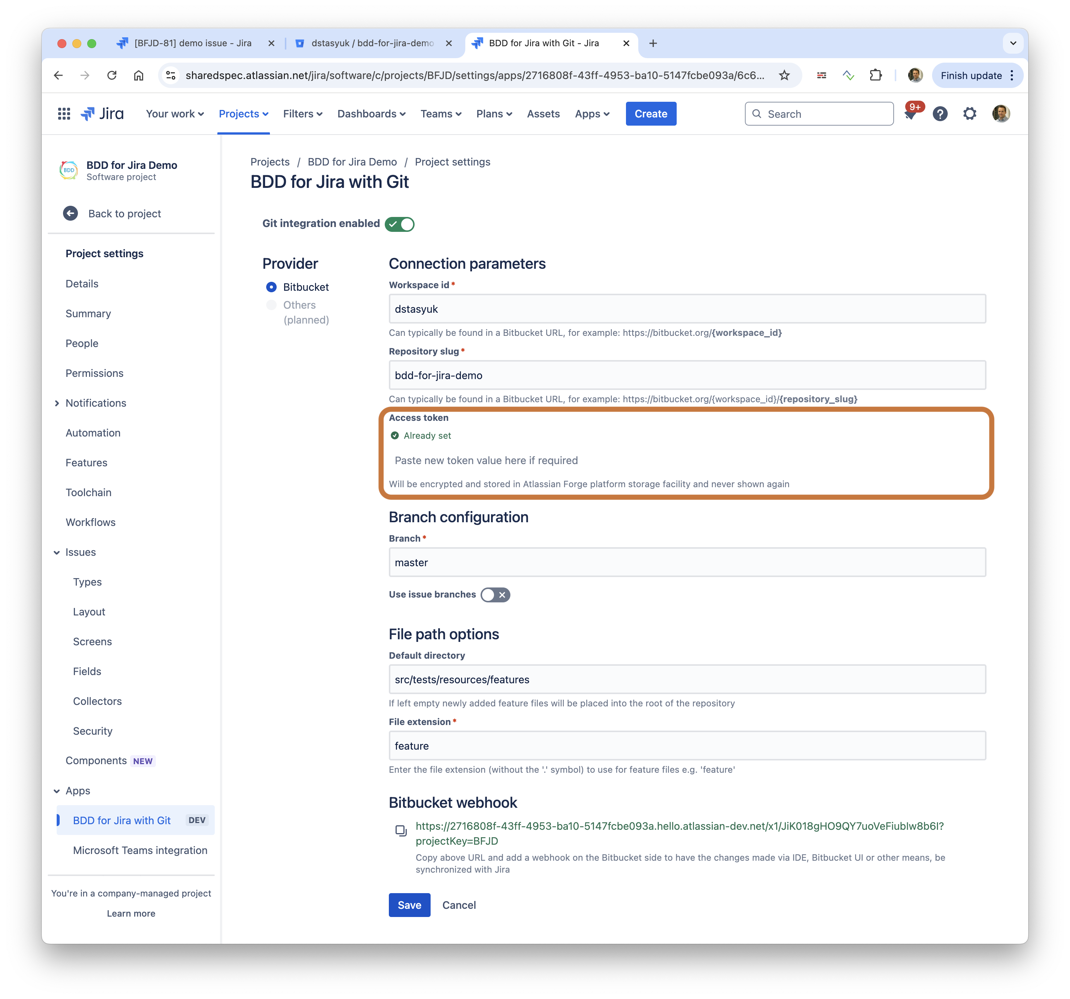Viewport: 1070px width, 999px height.
Task: Go forward in browser history
Action: tap(85, 75)
